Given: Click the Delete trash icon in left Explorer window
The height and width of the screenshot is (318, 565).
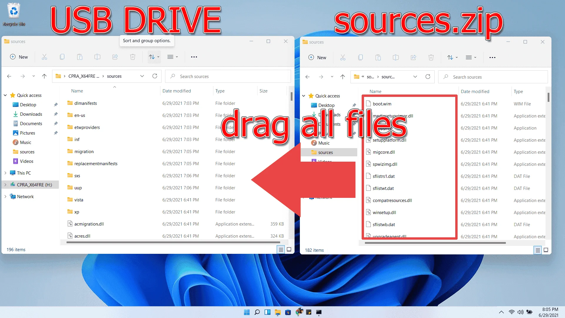Looking at the screenshot, I should [133, 57].
